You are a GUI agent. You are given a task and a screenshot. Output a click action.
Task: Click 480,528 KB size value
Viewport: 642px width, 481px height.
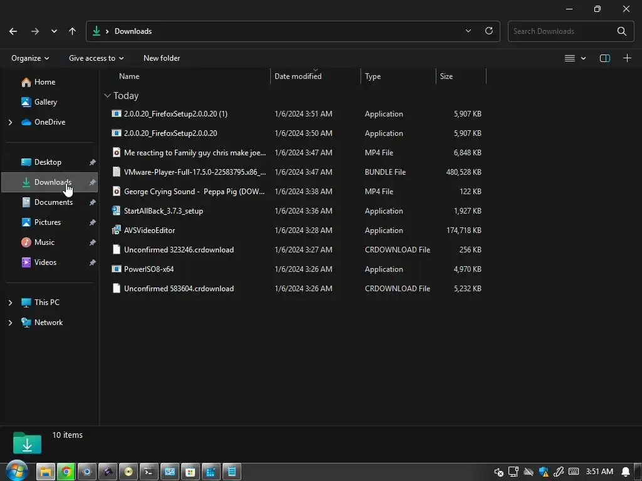click(x=463, y=172)
